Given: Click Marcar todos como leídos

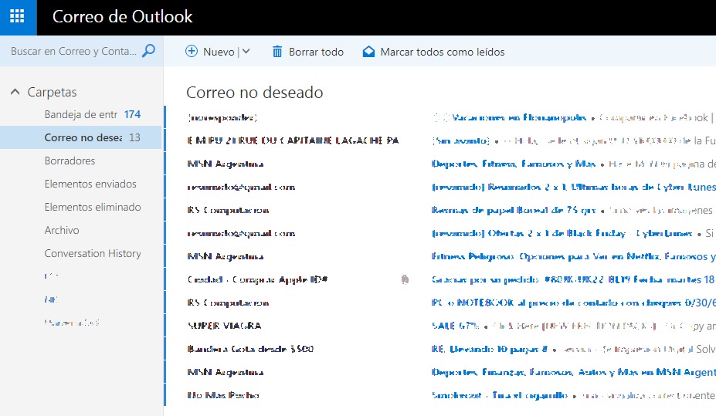Looking at the screenshot, I should (x=434, y=52).
